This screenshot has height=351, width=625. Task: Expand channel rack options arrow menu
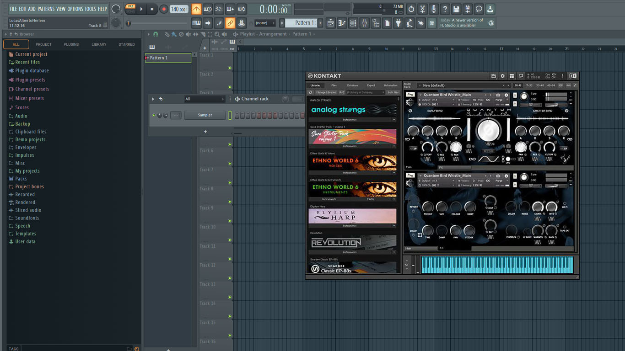point(153,99)
